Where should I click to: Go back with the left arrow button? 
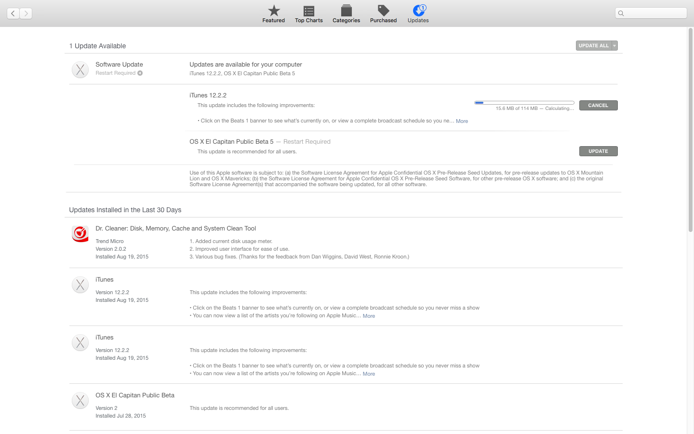tap(13, 14)
